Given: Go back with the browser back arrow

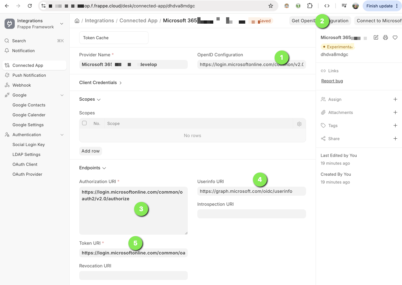Looking at the screenshot, I should [7, 6].
